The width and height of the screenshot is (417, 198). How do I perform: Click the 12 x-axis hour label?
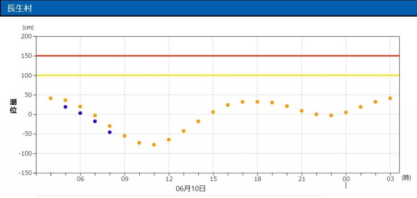click(169, 179)
